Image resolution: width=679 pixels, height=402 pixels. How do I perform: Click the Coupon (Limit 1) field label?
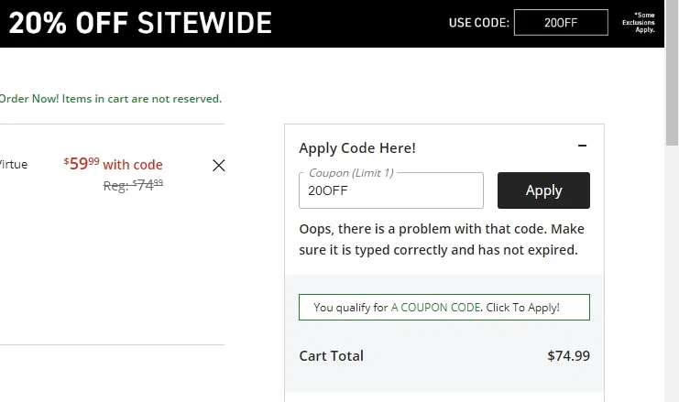coord(352,172)
